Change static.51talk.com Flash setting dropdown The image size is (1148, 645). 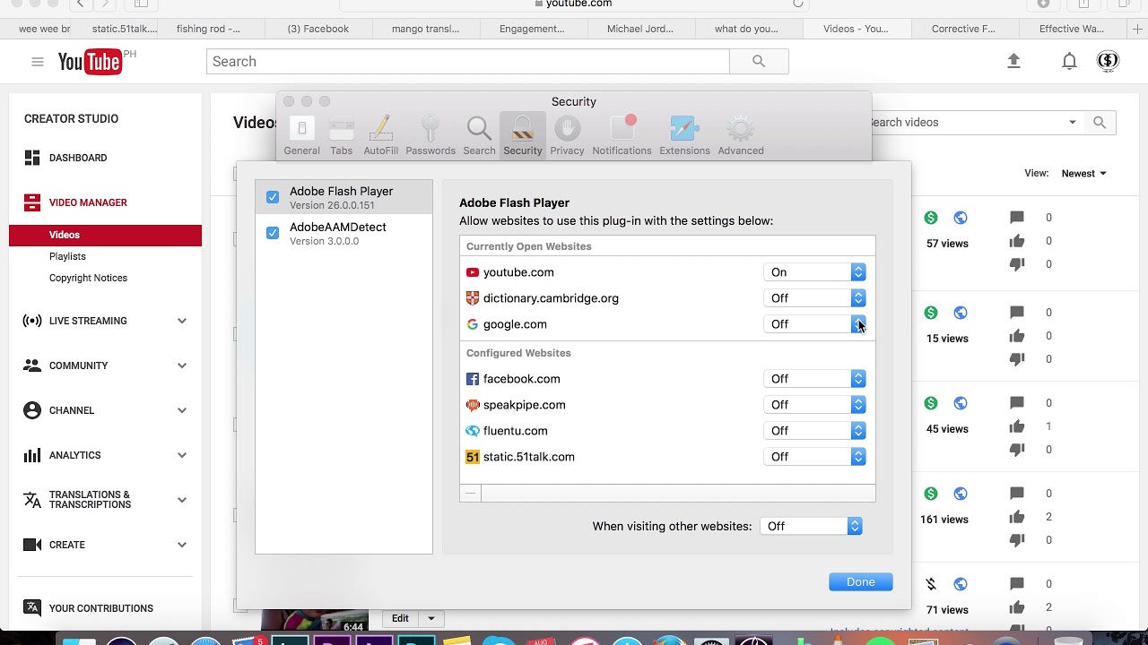tap(814, 457)
